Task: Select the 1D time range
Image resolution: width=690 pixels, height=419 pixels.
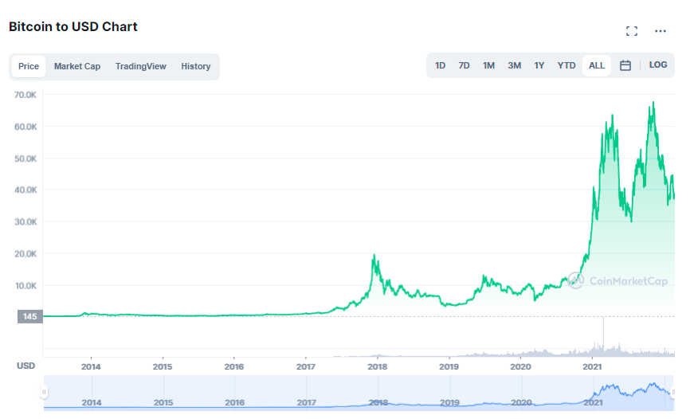Action: tap(440, 65)
